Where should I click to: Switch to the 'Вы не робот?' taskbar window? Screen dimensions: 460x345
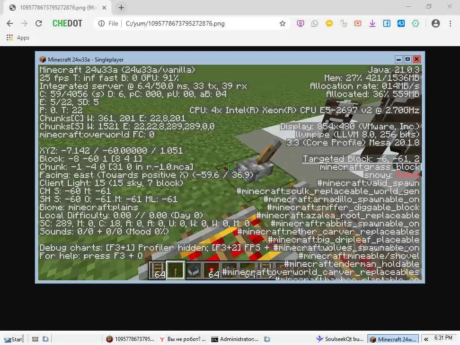click(182, 339)
